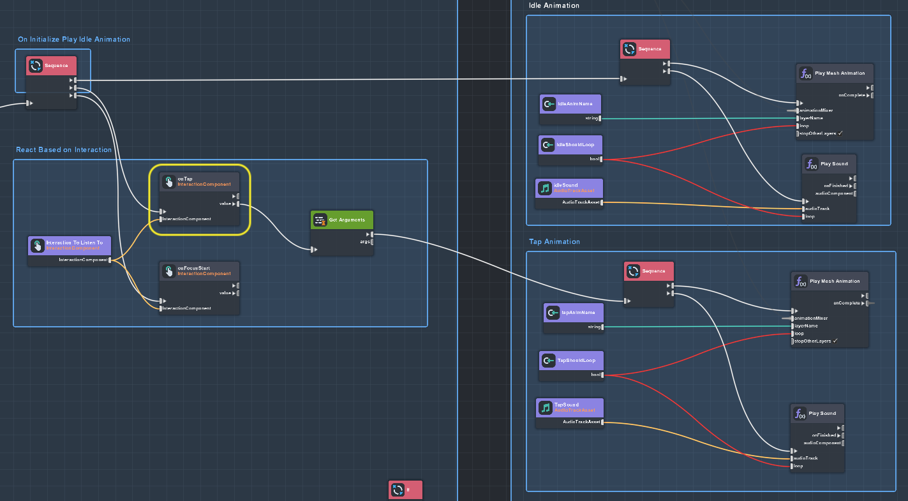Click the If node icon at bottom
Screen dimensions: 908x501
(x=398, y=490)
